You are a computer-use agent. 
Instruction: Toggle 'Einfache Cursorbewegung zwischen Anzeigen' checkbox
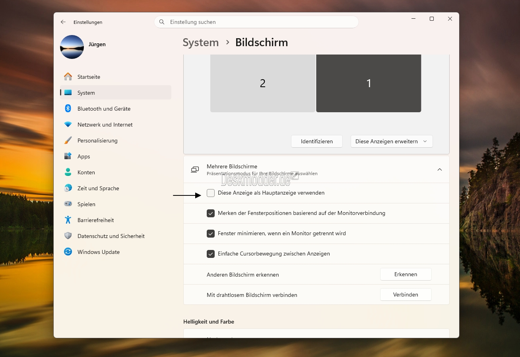point(211,254)
